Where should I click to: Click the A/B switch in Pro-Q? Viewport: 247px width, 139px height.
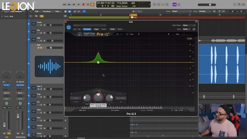click(127, 34)
